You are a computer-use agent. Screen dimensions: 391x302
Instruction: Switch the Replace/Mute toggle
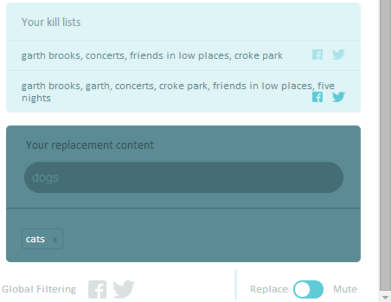pos(308,289)
